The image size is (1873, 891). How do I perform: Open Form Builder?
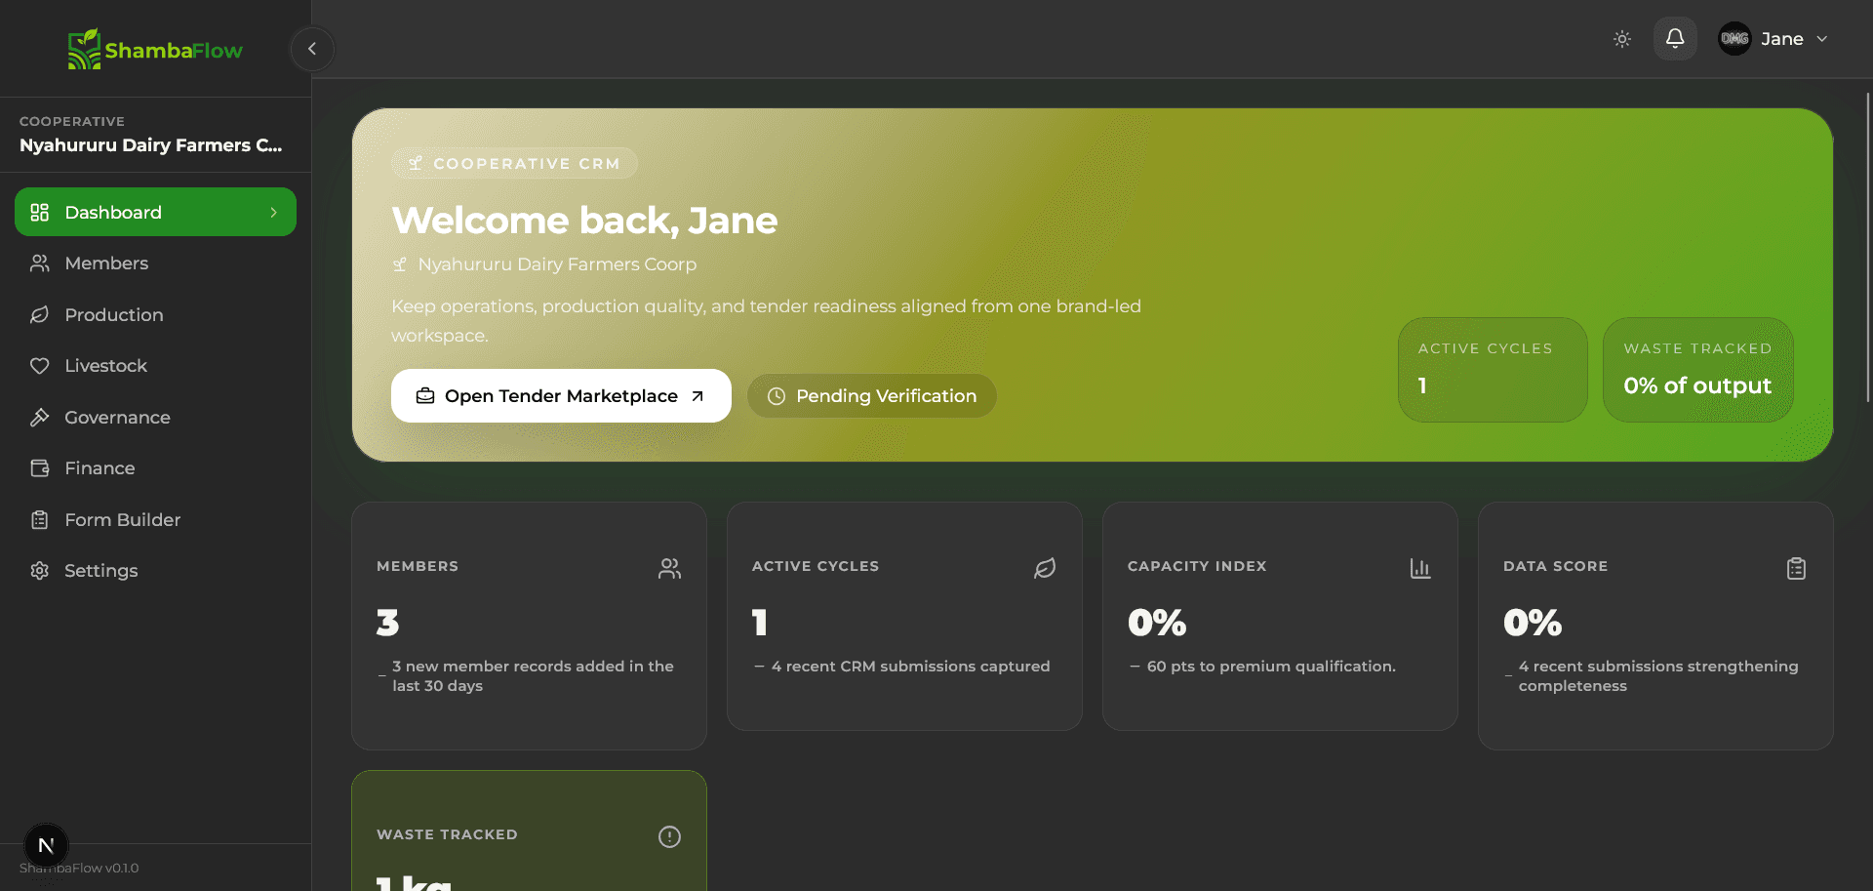pos(155,519)
